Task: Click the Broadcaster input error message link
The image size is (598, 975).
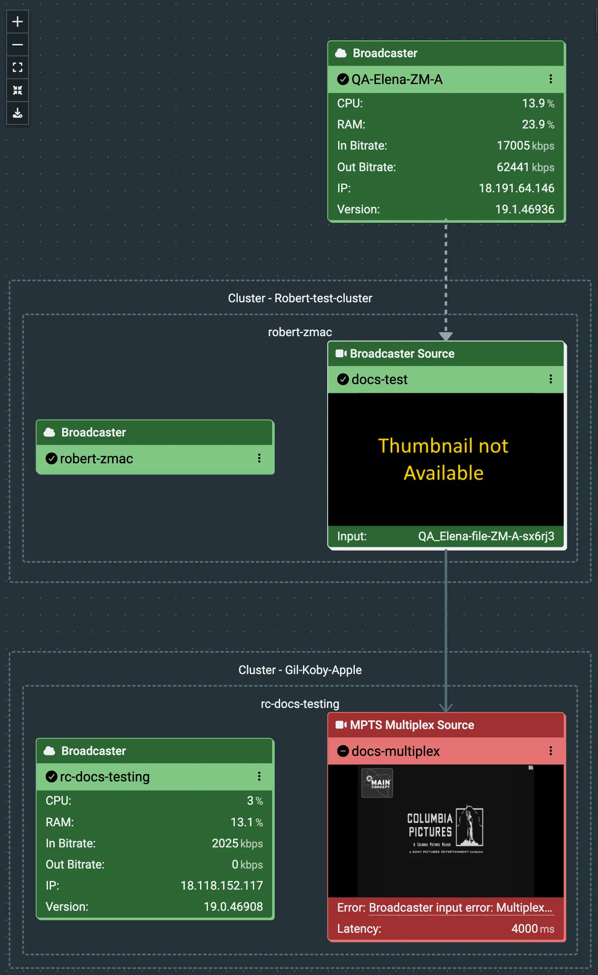Action: 461,908
